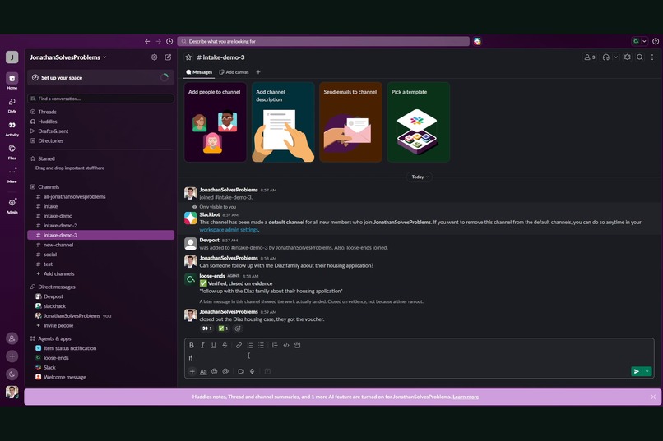663x441 pixels.
Task: Open Huddles in sidebar
Action: (100, 122)
